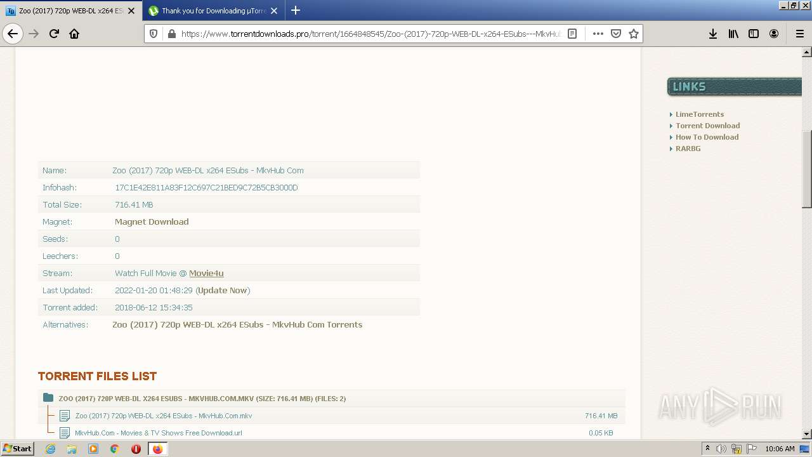Show hidden tray icons arrow
This screenshot has height=457, width=812.
[x=707, y=449]
